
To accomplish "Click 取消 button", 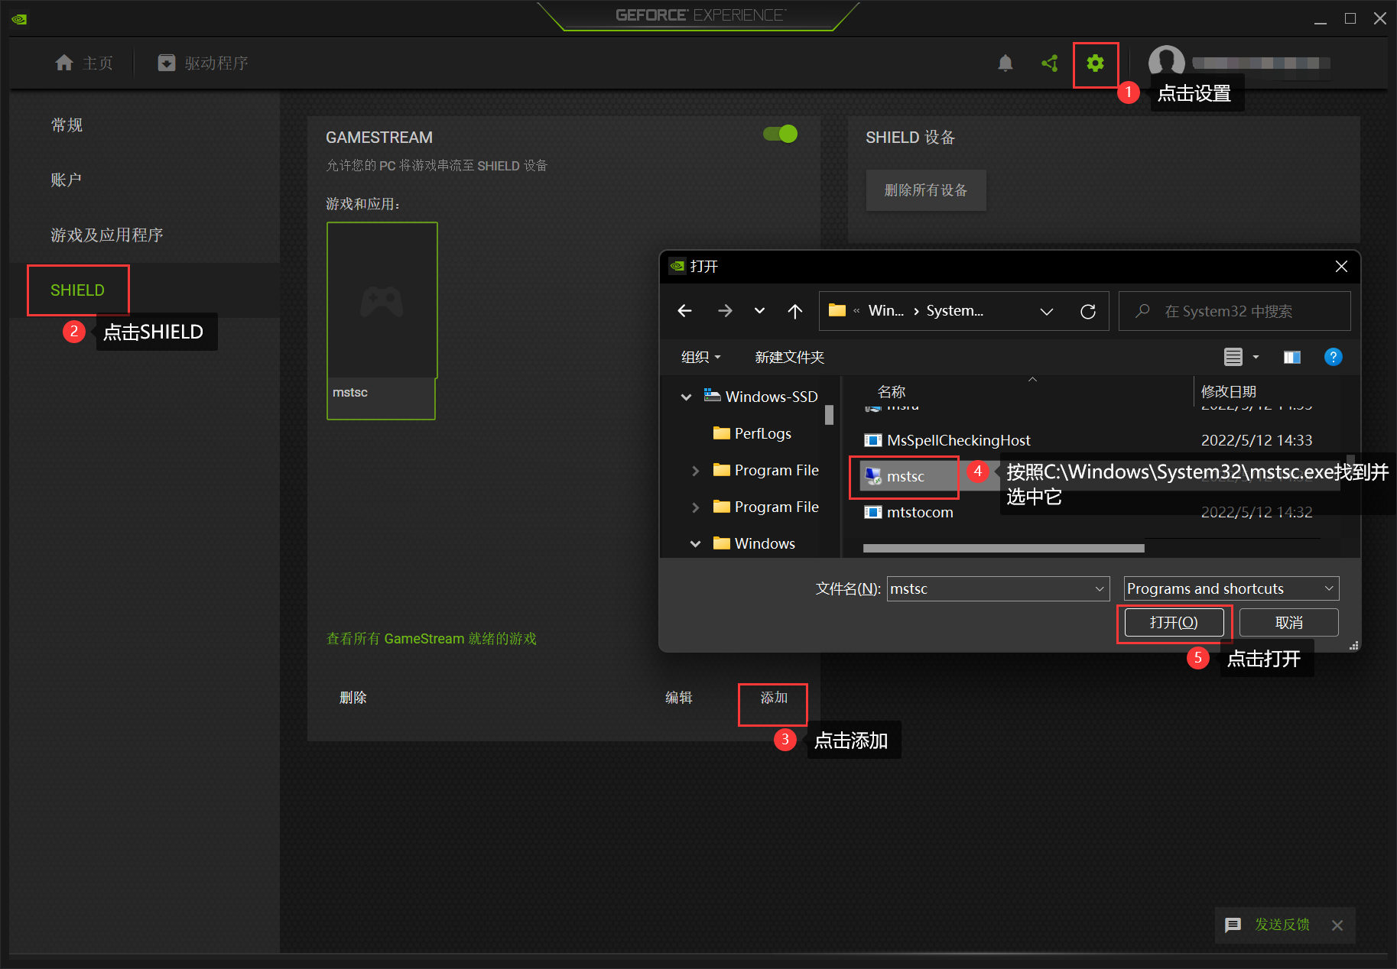I will click(1288, 622).
